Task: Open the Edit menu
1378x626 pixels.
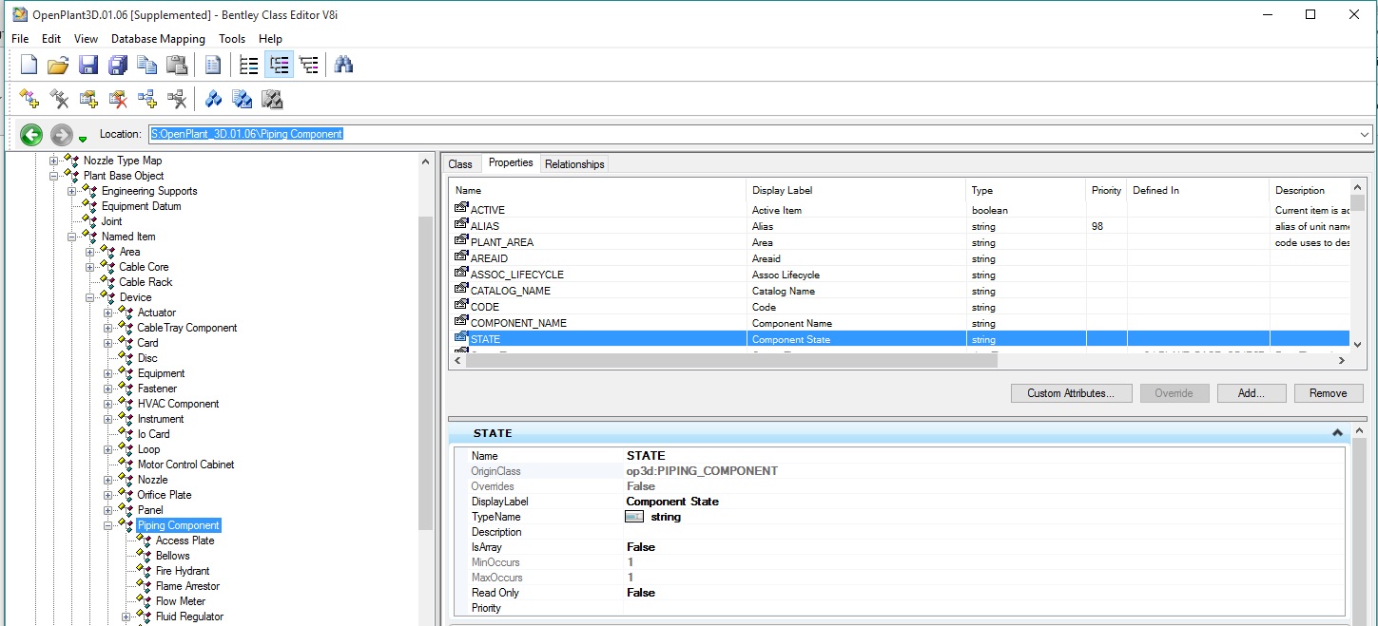Action: tap(51, 39)
